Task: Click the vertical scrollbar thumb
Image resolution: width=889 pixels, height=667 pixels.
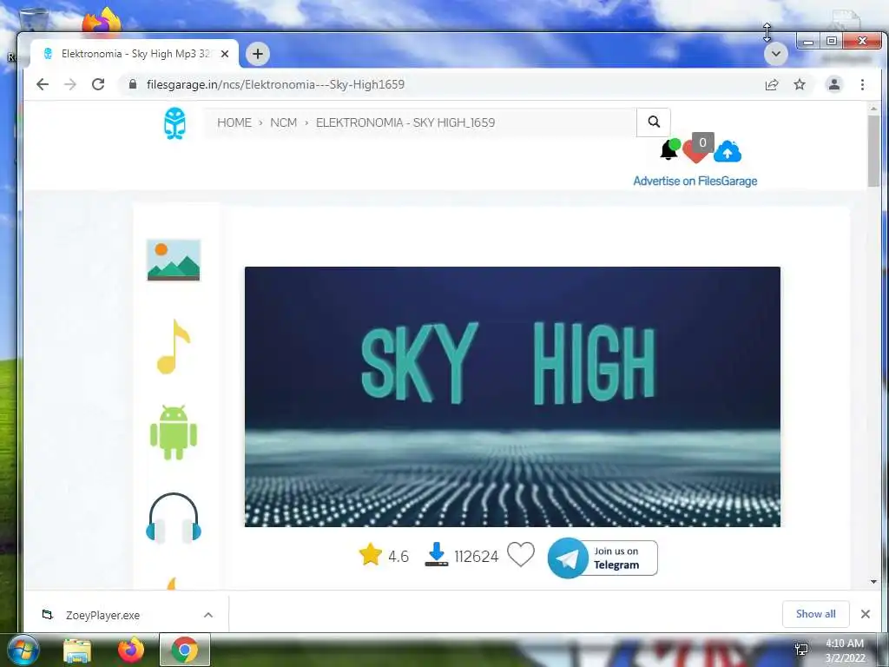Action: 873,151
